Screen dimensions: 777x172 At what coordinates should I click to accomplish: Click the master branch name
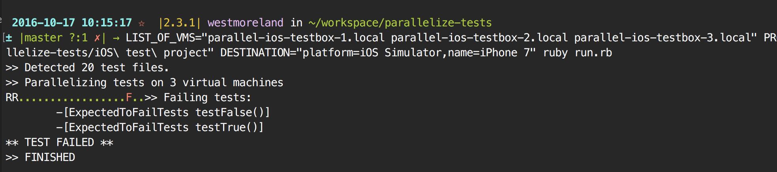point(43,38)
